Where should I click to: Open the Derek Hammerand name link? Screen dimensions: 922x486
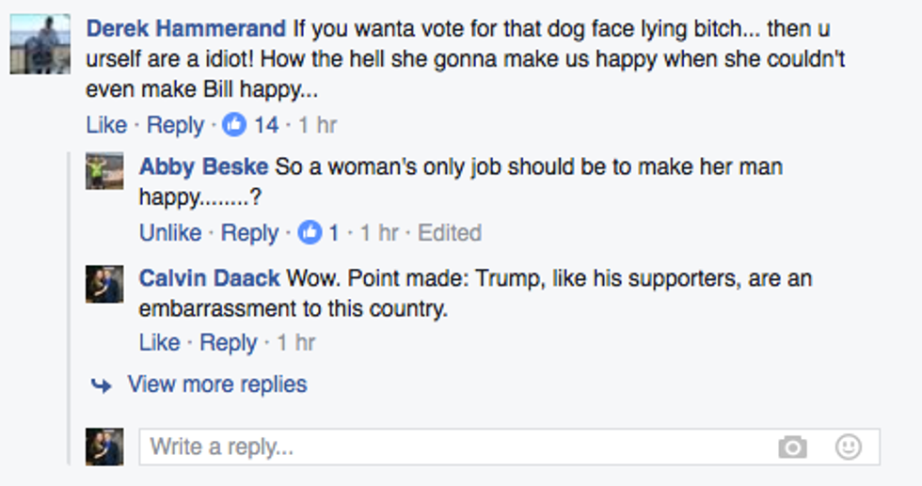185,29
